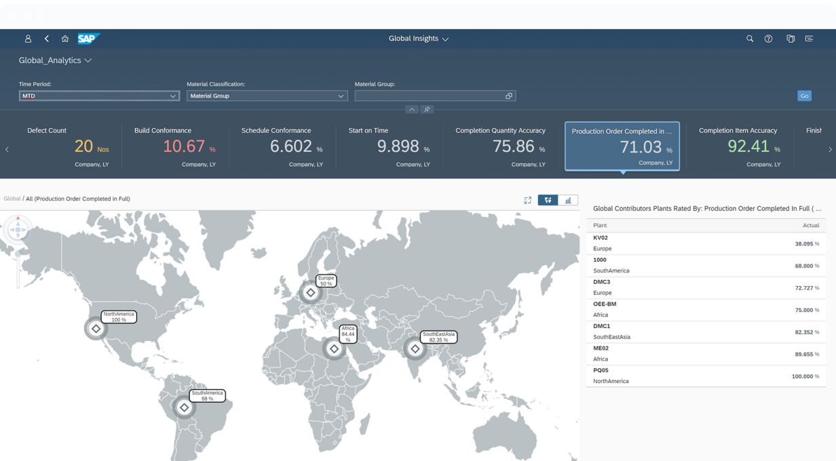Open the help question mark icon
The image size is (836, 461).
click(769, 39)
